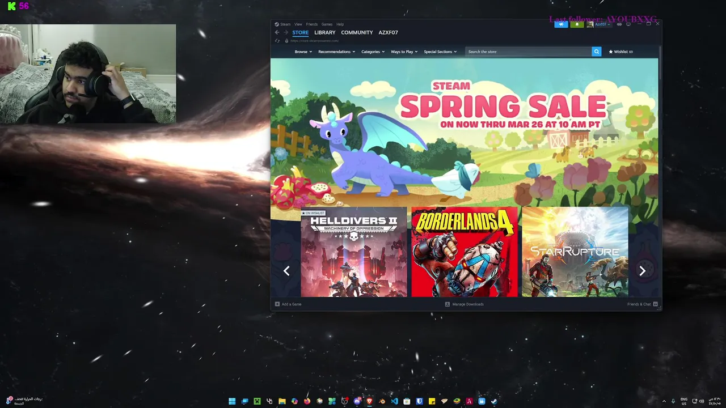The image size is (726, 408).
Task: Expand the Ways to Play dropdown
Action: 404,52
